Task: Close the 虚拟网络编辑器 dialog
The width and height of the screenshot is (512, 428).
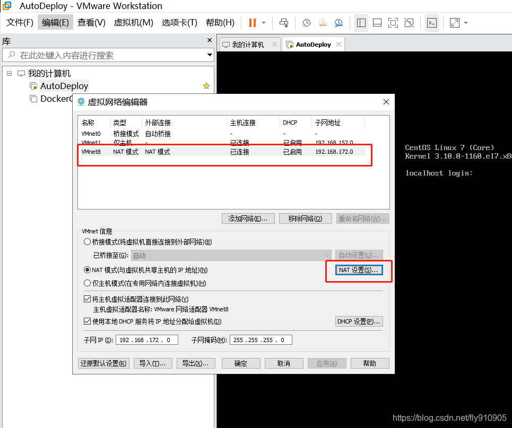Action: pos(386,102)
